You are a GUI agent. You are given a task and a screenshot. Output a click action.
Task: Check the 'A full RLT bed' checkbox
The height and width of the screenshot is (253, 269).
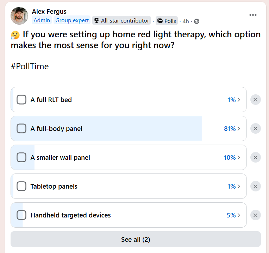(x=21, y=100)
